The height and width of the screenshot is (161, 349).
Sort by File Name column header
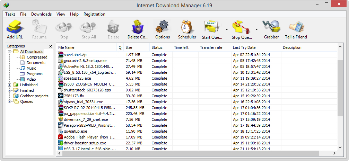(87, 47)
